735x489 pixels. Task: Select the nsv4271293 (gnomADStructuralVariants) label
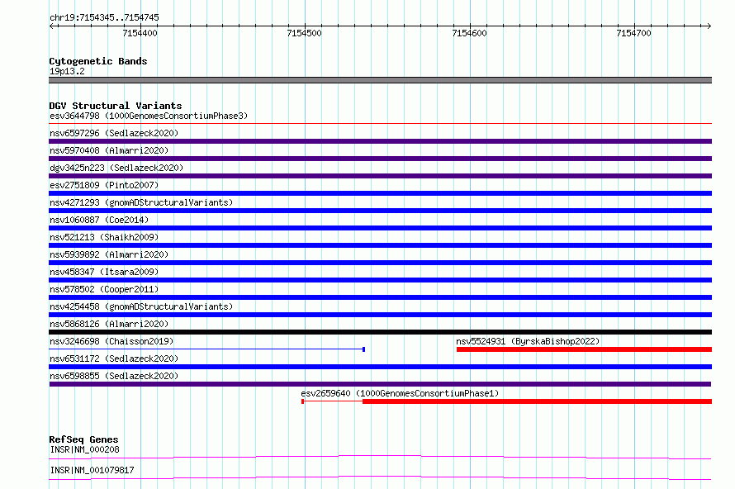coord(141,202)
